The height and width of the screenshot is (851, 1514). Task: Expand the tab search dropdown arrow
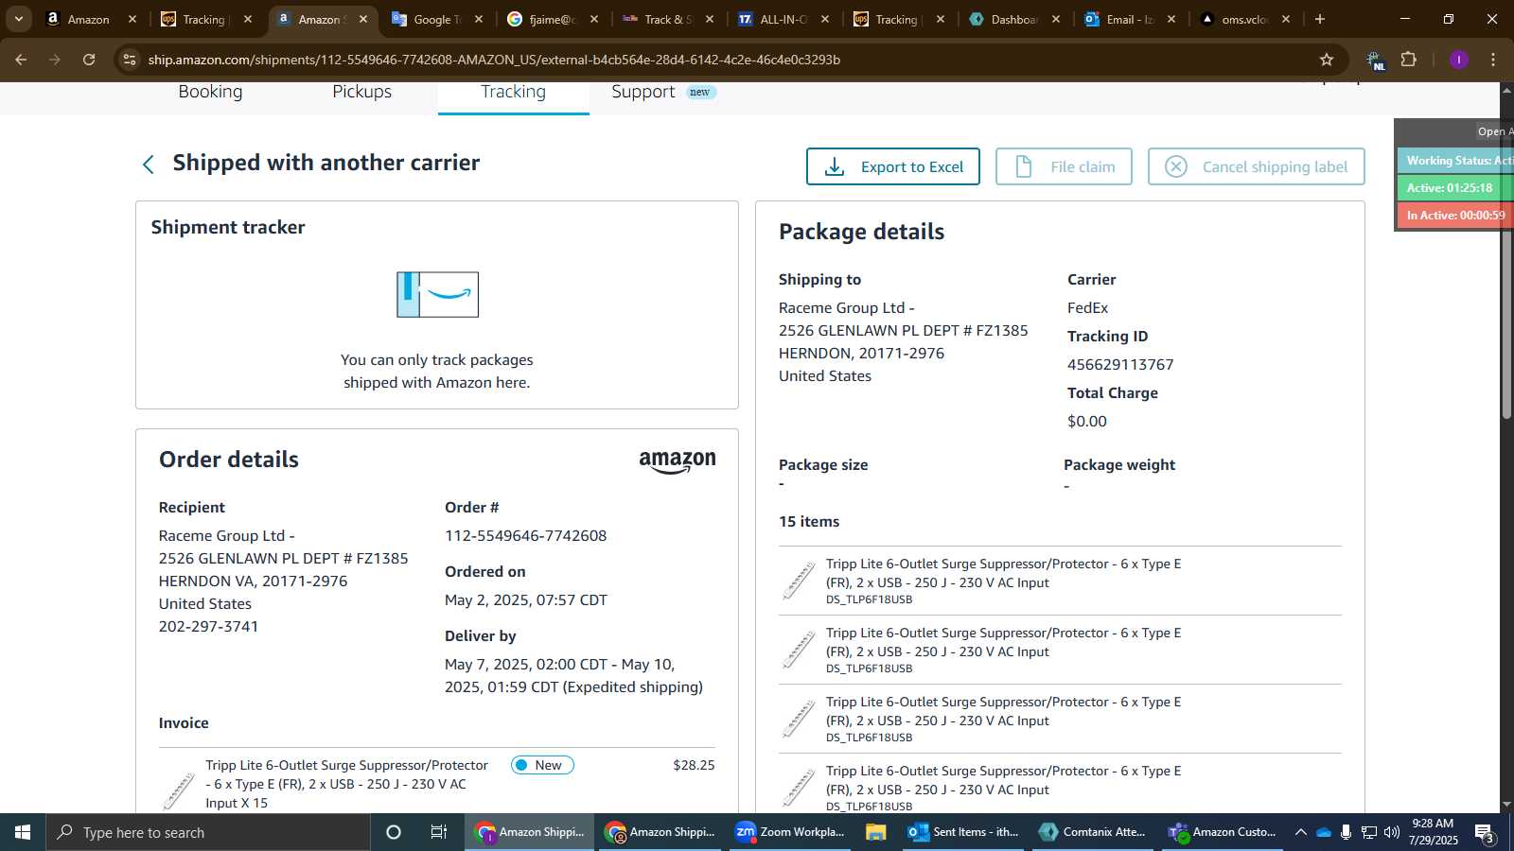click(18, 19)
